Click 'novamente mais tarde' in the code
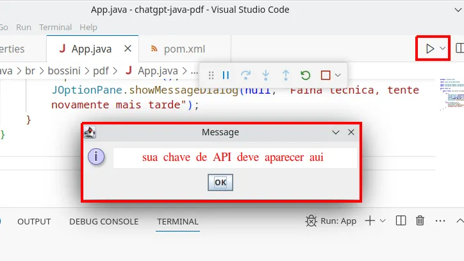Image resolution: width=464 pixels, height=261 pixels. (x=116, y=105)
